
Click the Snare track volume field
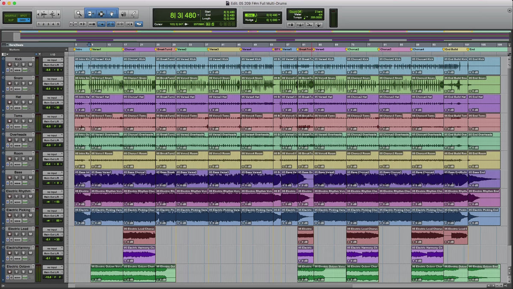click(x=48, y=89)
